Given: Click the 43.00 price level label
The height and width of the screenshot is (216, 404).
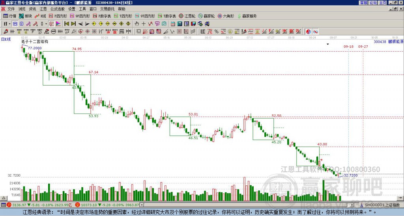Looking at the screenshot, I should (322, 144).
